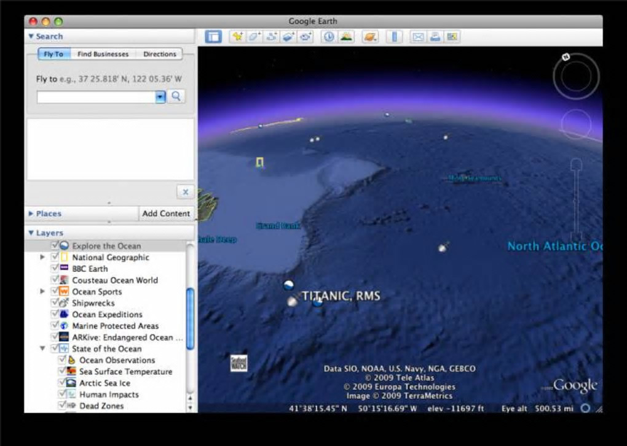Viewport: 627px width, 446px height.
Task: Click the magnifying glass search button
Action: pyautogui.click(x=176, y=96)
